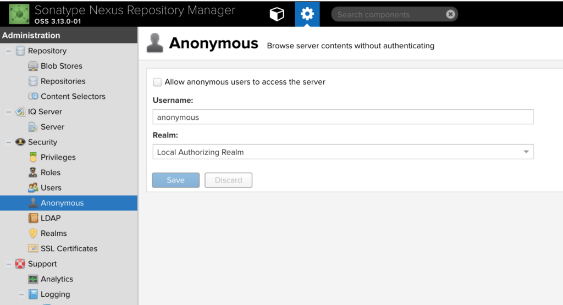Click the Security police hat icon
The image size is (563, 305).
[20, 142]
